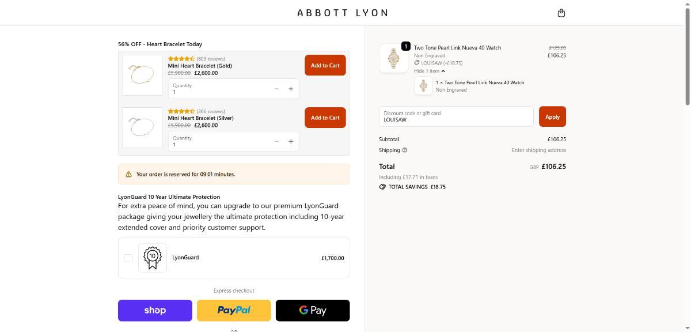The height and width of the screenshot is (332, 691).
Task: Decrease Silver bracelet quantity with minus
Action: (276, 141)
